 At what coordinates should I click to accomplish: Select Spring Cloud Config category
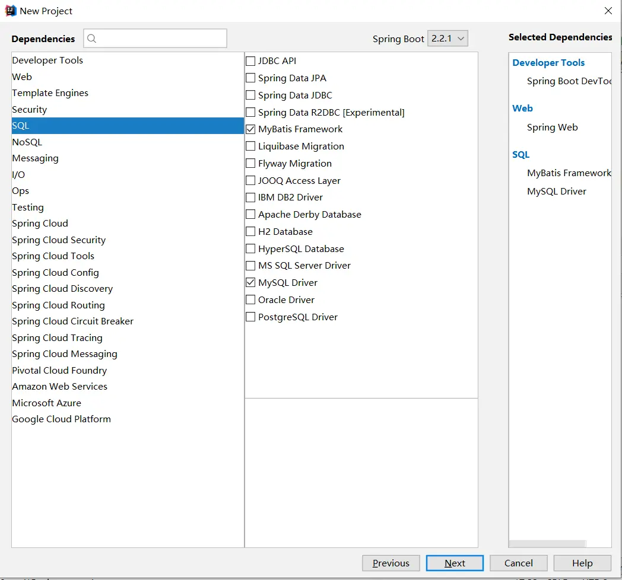tap(128, 272)
